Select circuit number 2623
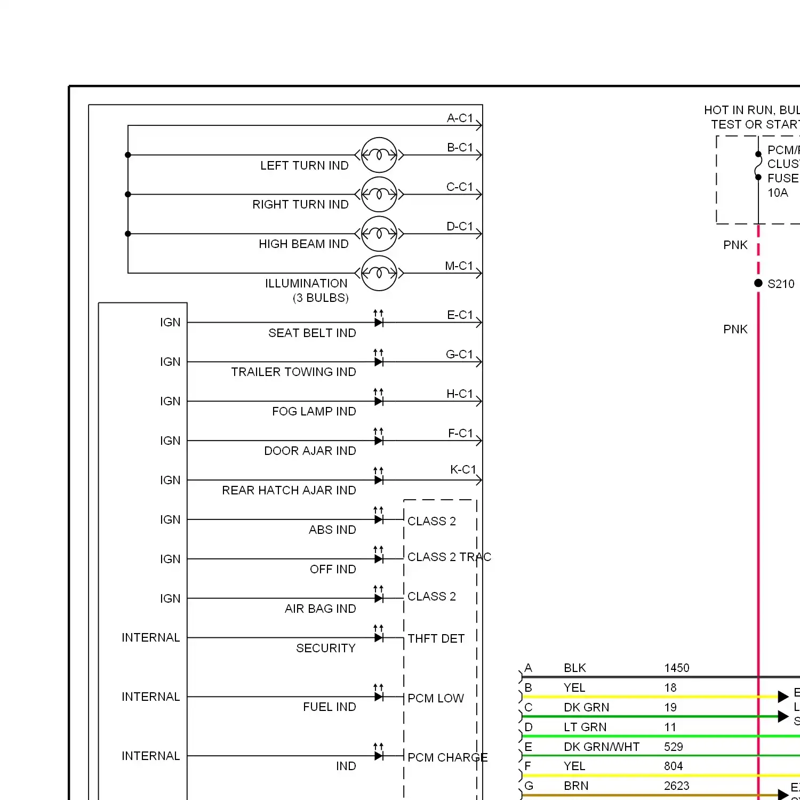The height and width of the screenshot is (800, 800). (677, 786)
